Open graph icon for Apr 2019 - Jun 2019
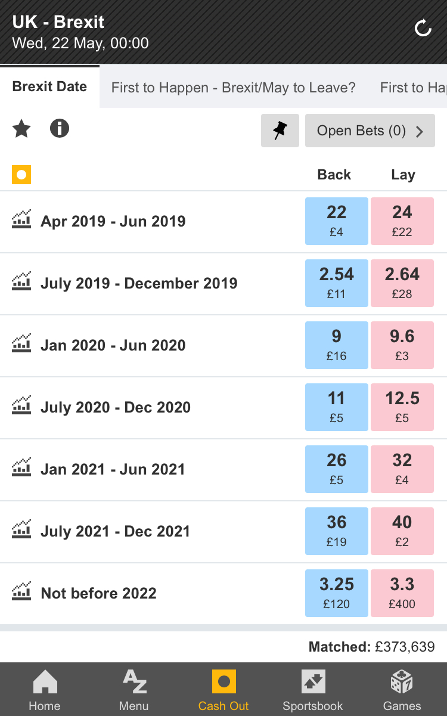447x716 pixels. [x=21, y=220]
